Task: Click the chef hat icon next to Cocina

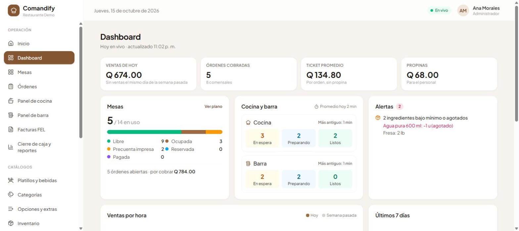Action: coord(248,123)
